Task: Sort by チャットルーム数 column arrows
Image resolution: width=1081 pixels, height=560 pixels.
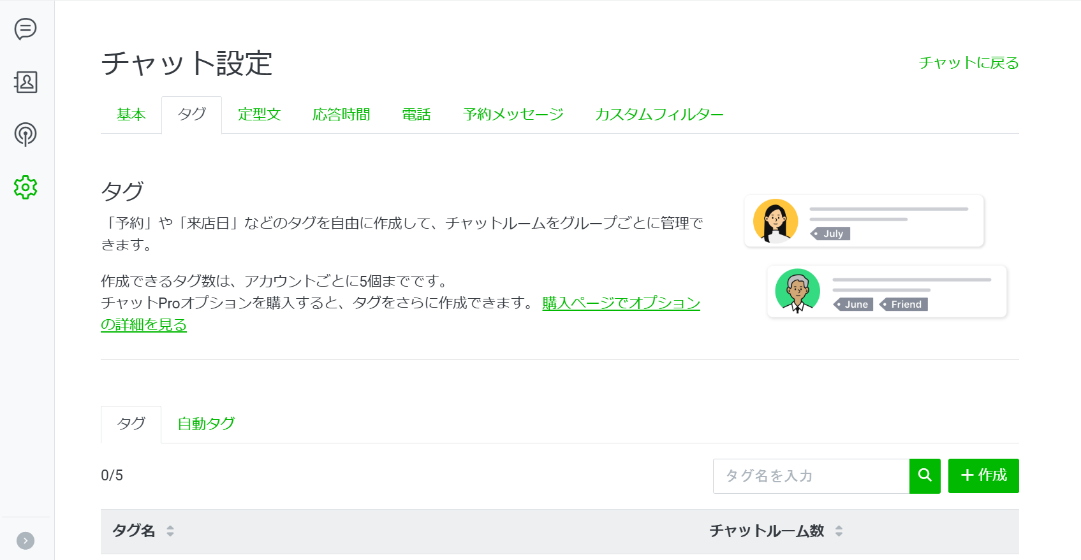Action: [x=839, y=531]
